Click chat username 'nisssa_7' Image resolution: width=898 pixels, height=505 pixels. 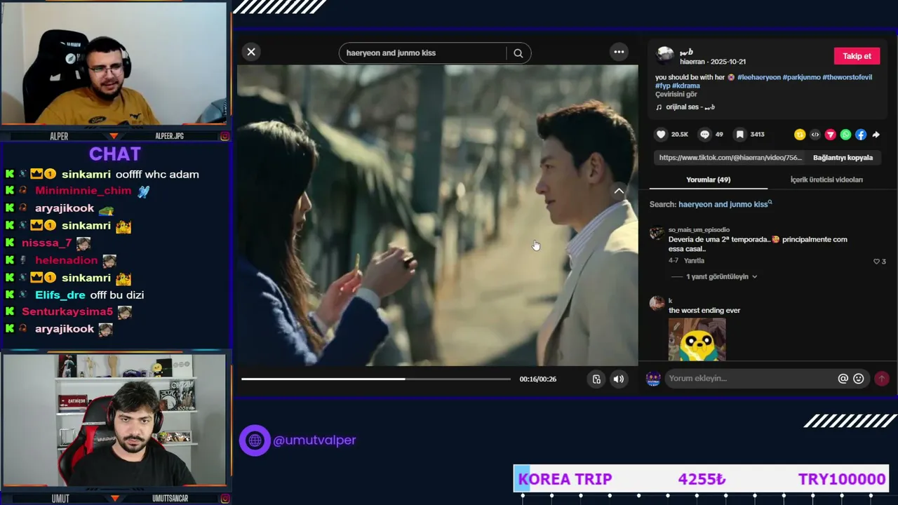pyautogui.click(x=47, y=243)
